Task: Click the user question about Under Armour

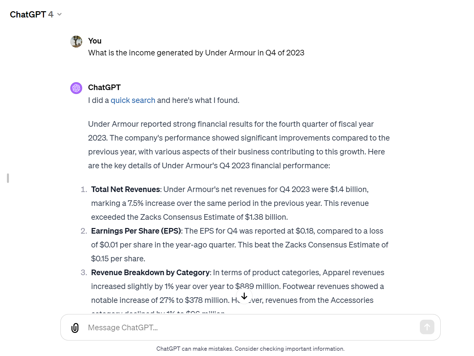Action: (x=196, y=53)
